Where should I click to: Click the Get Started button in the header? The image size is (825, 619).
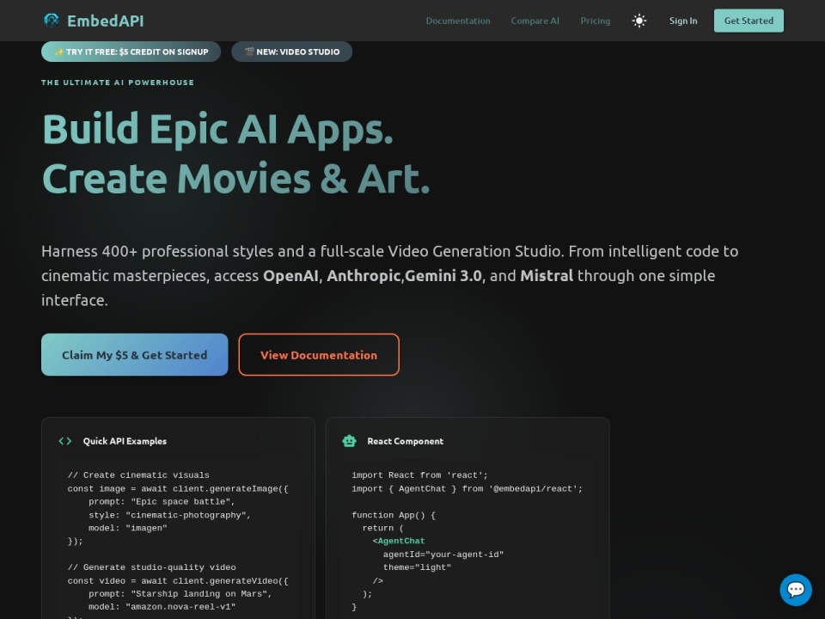pos(749,21)
